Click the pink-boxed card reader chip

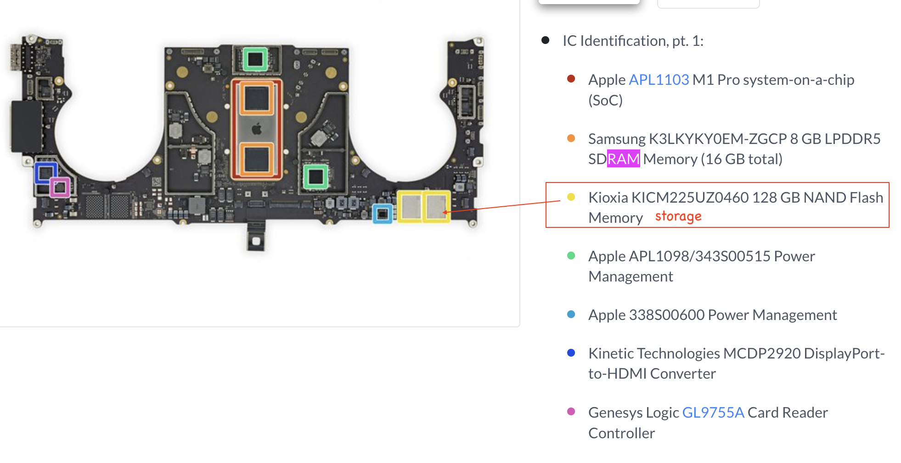click(x=60, y=187)
